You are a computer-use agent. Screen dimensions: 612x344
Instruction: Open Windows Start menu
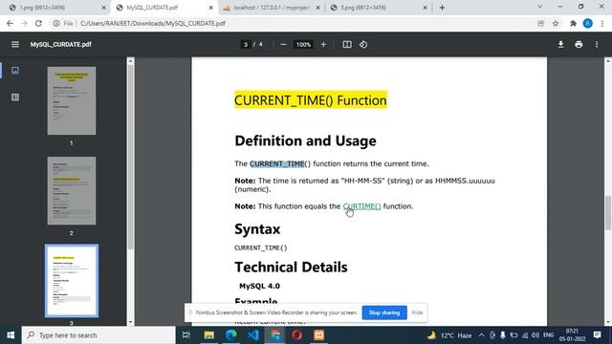11,335
